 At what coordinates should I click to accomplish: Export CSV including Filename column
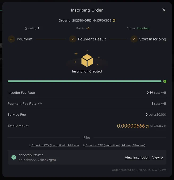[114, 145]
